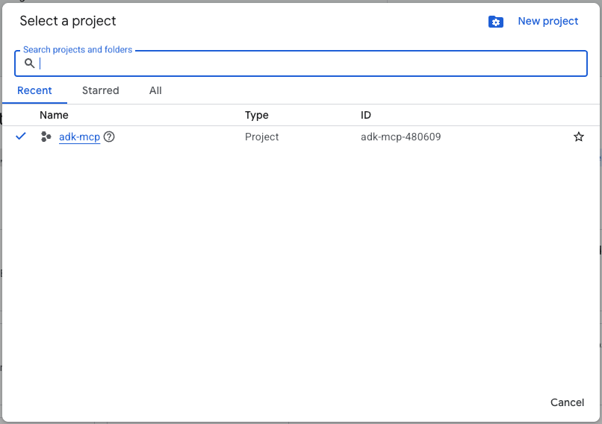Screen dimensions: 602x424
Task: Click the Type column header
Action: click(x=256, y=115)
